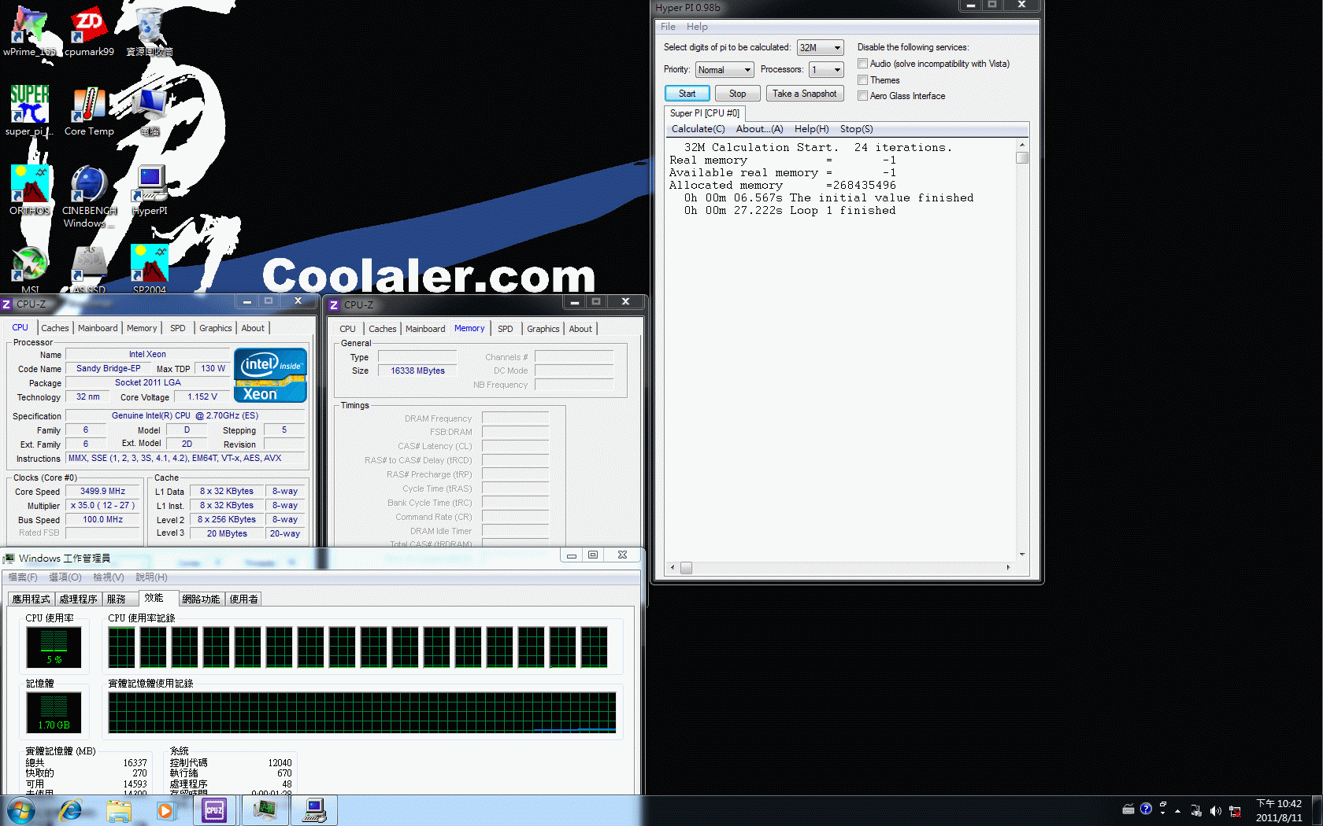Switch to Caches tab in left CPU-Z

coord(55,328)
